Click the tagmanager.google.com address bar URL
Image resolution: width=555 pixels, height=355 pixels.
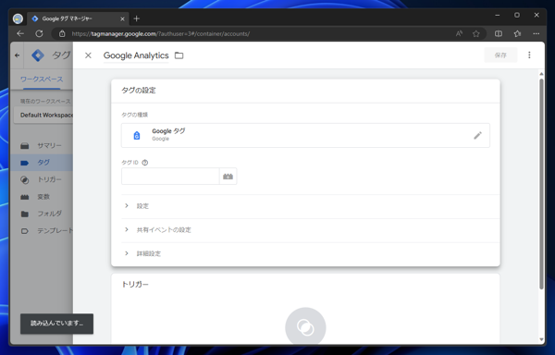click(161, 34)
